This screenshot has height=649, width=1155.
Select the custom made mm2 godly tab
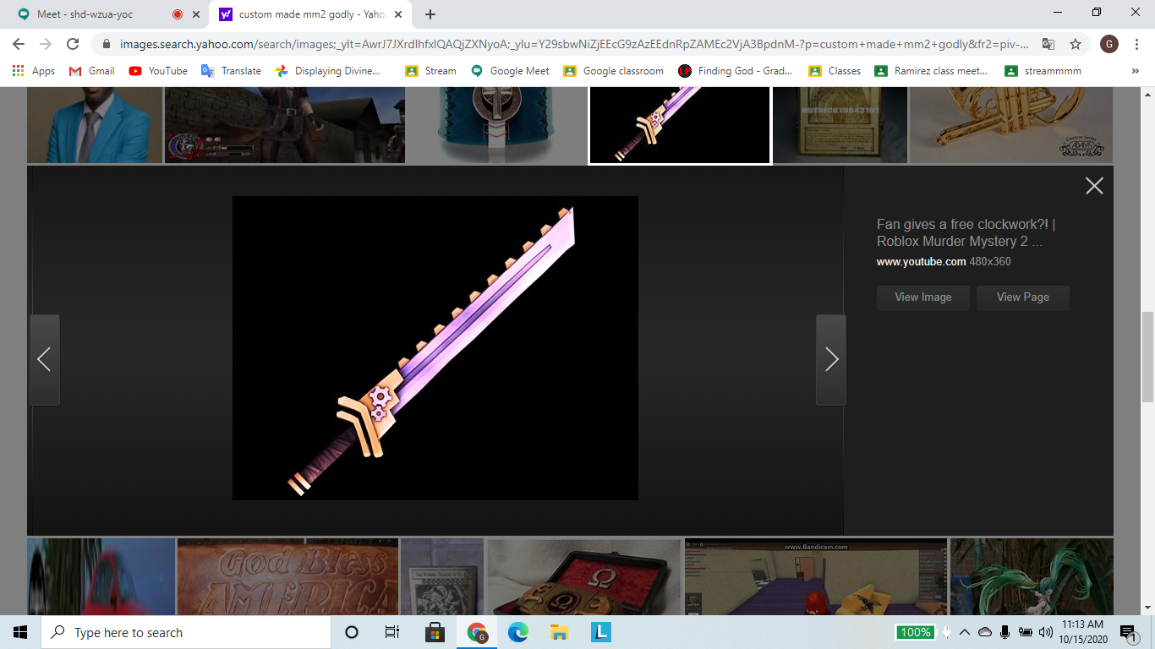(x=310, y=14)
